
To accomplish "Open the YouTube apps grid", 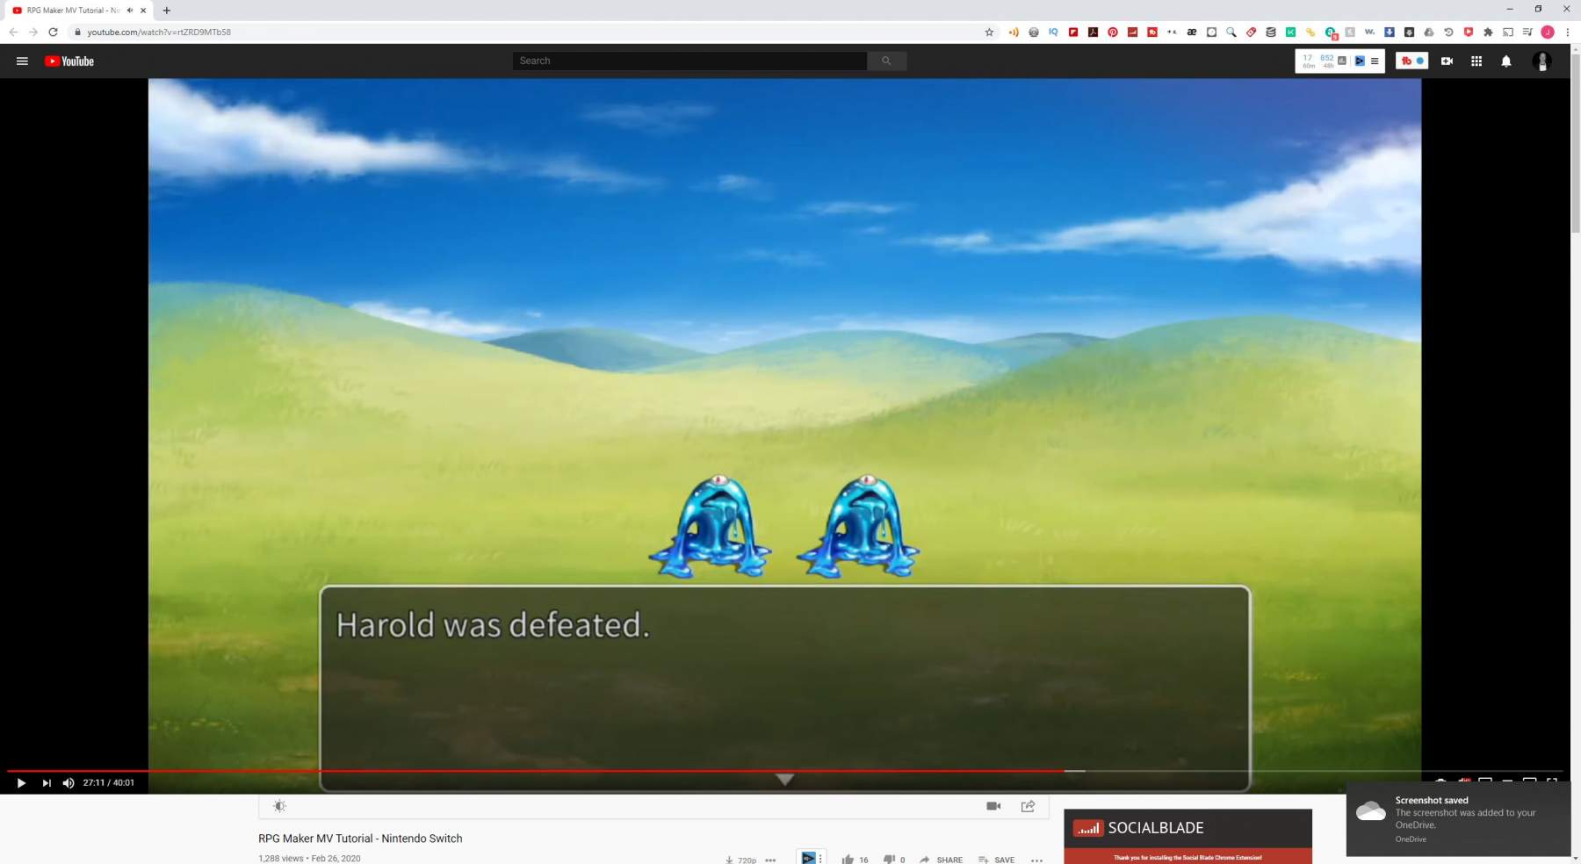I will pos(1476,61).
